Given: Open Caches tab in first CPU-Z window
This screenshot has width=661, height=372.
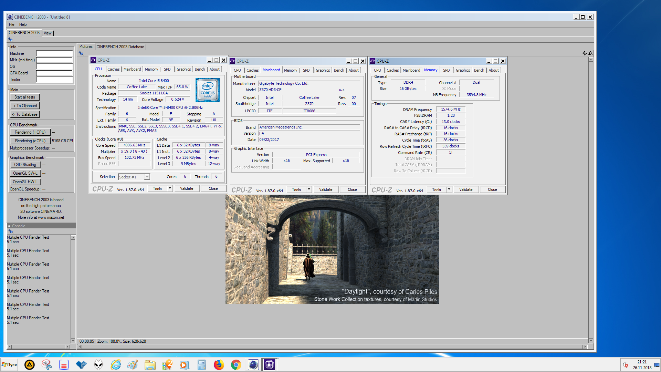Looking at the screenshot, I should (x=113, y=69).
